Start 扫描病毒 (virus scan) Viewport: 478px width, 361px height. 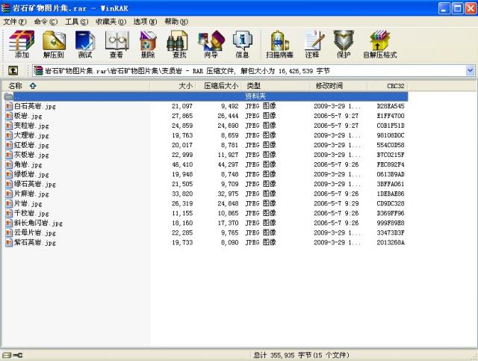[279, 45]
